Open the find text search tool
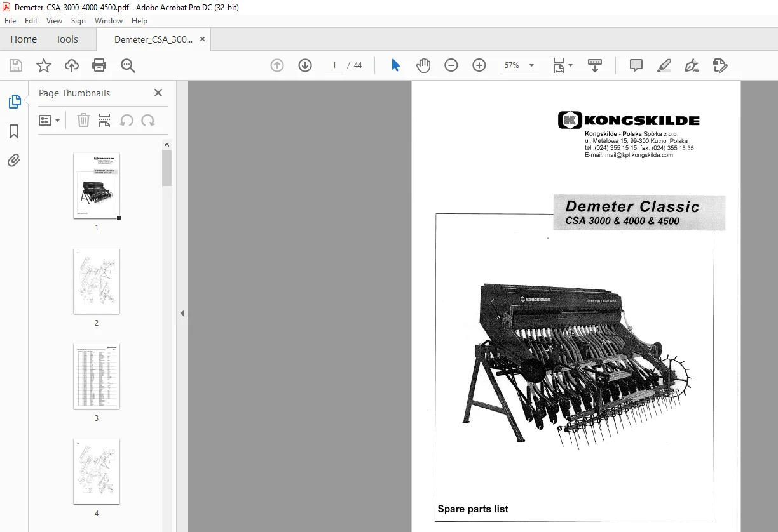This screenshot has width=778, height=532. click(128, 65)
